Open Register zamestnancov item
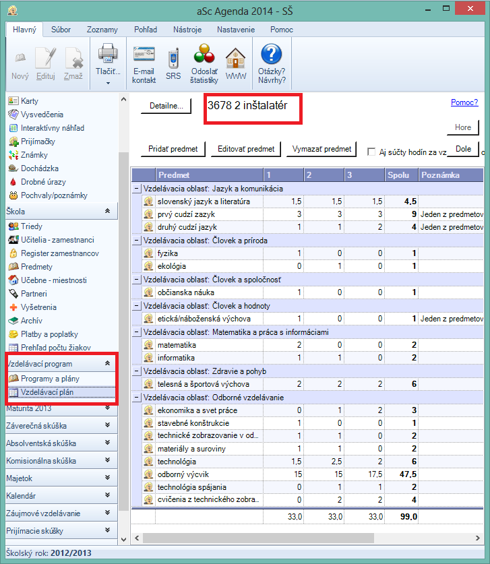Viewport: 490px width, 564px height. point(54,253)
